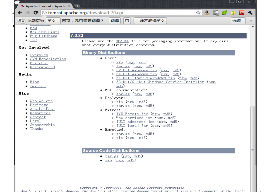Open the Sponsorship link
Image resolution: width=268 pixels, height=192 pixels.
[x=42, y=125]
